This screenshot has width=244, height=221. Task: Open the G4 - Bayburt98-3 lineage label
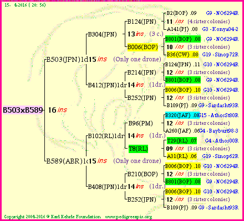click(x=219, y=131)
